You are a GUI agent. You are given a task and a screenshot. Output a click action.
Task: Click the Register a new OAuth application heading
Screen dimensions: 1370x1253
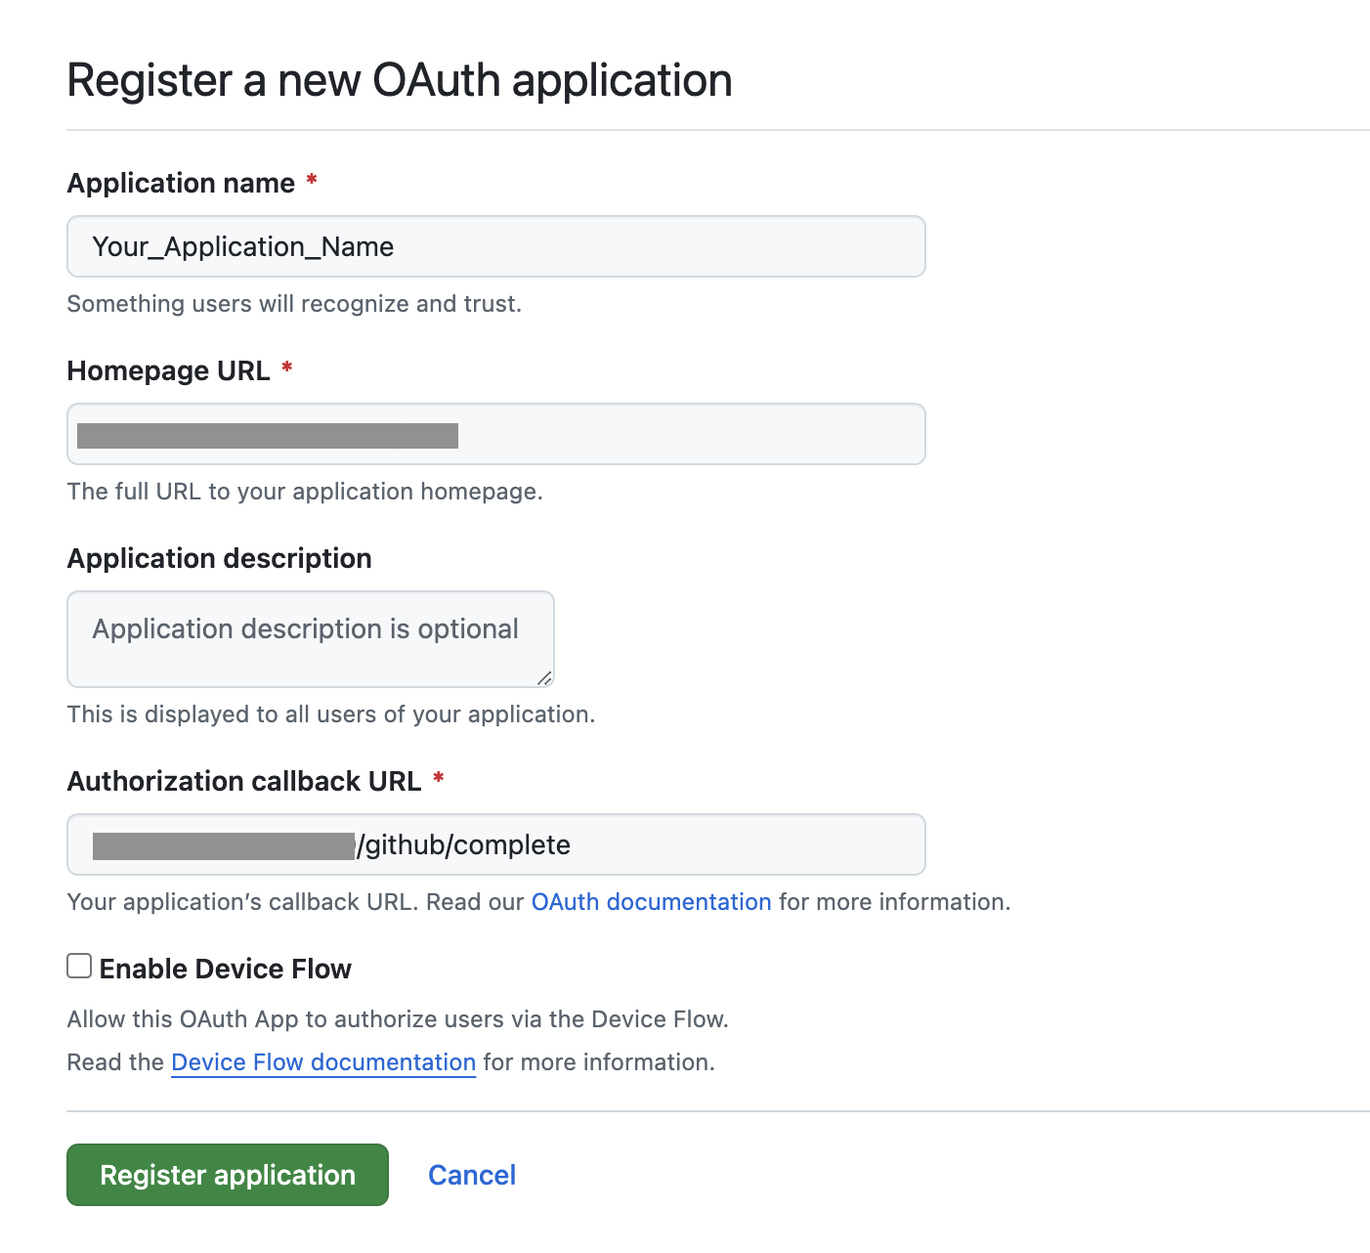tap(399, 80)
